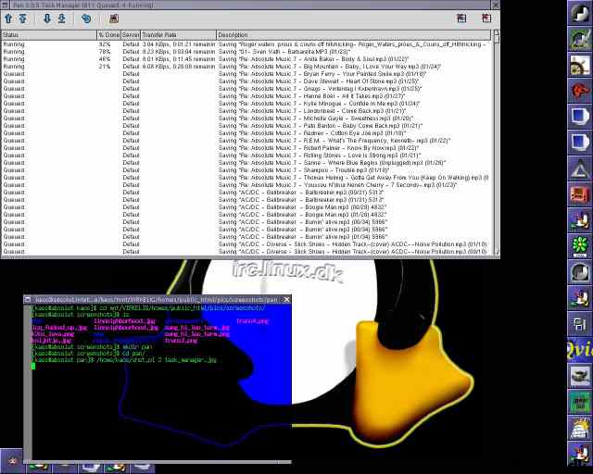Select the Michelle Gayle Sweetness task
Viewport: 593px width, 474px height.
click(246, 118)
